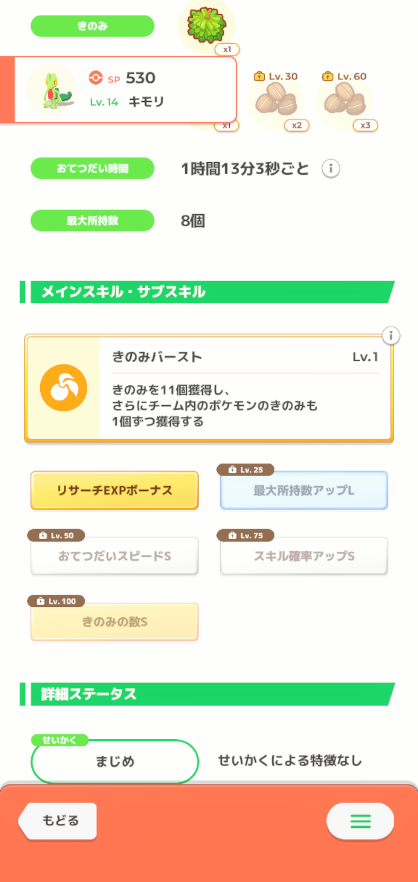Tap the locked 最大所持数アップL sub skill

(x=304, y=490)
